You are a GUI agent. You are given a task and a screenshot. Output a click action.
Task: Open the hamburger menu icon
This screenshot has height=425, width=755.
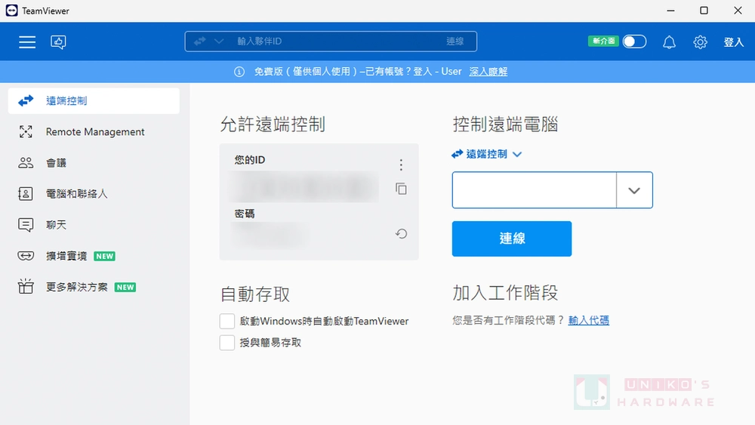coord(27,42)
